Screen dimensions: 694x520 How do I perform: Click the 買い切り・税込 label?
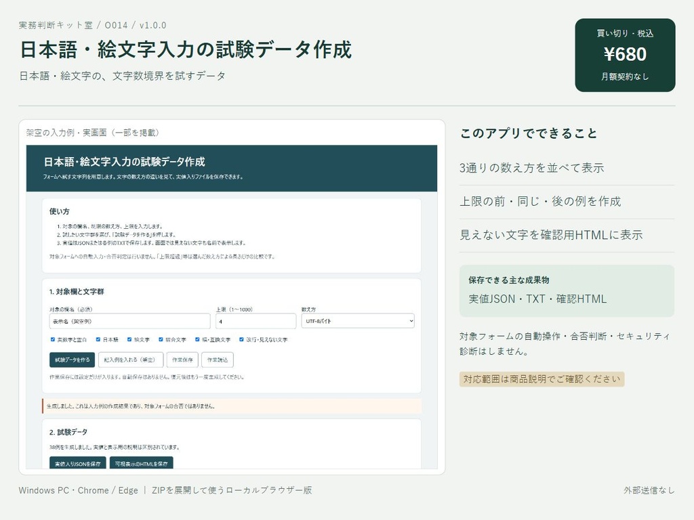625,34
